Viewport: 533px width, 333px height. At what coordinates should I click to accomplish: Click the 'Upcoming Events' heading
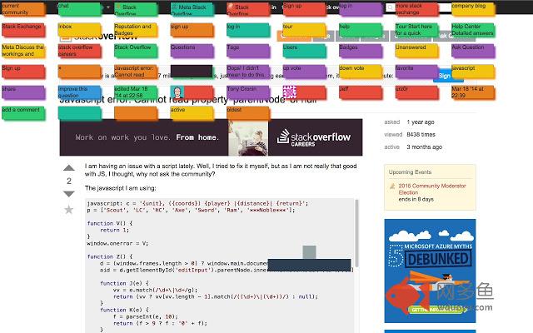[x=410, y=172]
